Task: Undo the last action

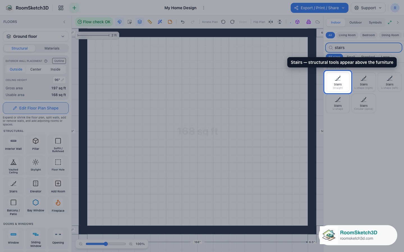Action: tap(183, 22)
